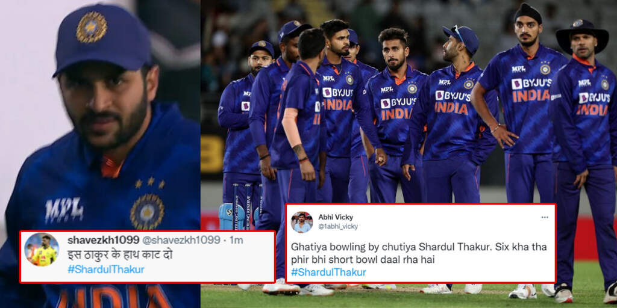Image resolution: width=617 pixels, height=308 pixels.
Task: Click the BYJU'S logo on the turbaned player's jersey
Action: point(531,84)
